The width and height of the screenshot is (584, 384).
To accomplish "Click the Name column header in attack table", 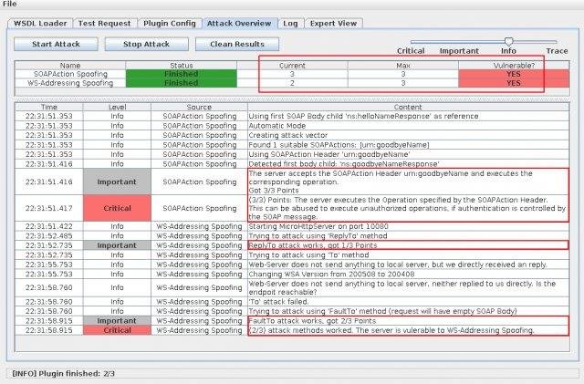I will coord(70,66).
